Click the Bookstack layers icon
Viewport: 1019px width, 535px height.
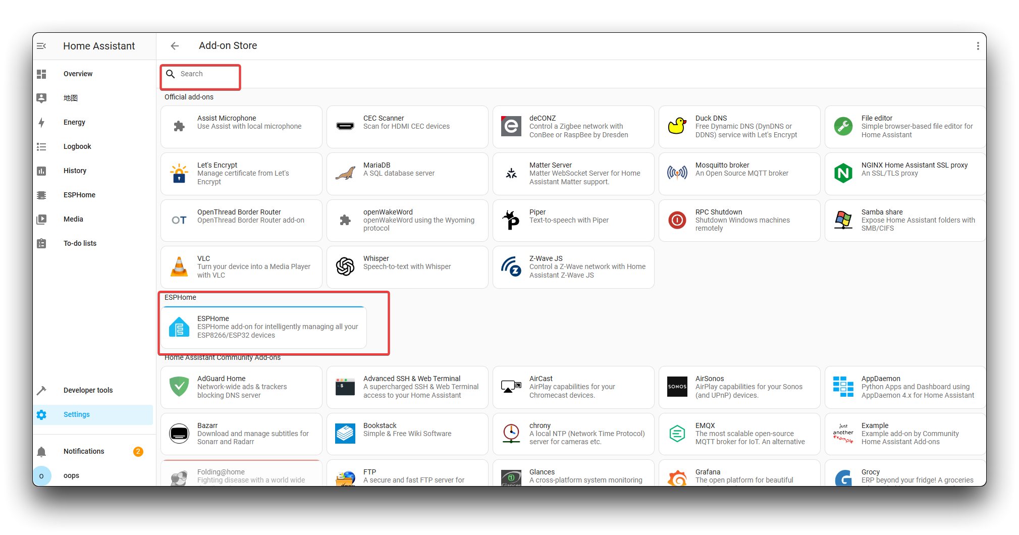click(x=345, y=434)
